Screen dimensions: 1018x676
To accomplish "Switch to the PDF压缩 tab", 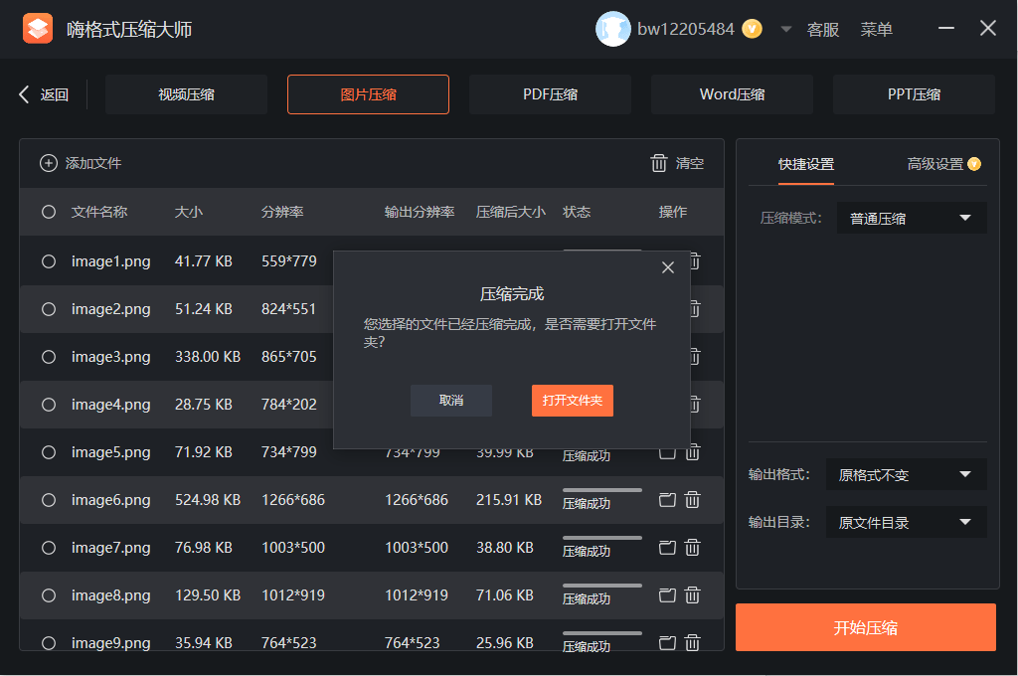I will (550, 93).
